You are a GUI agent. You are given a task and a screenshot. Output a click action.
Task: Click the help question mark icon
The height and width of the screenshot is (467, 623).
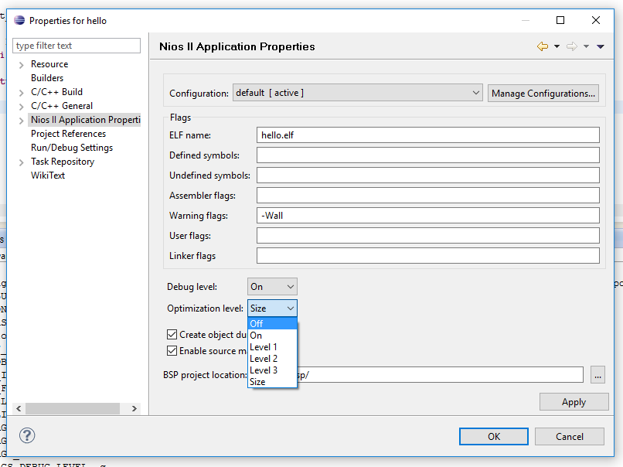[x=27, y=435]
